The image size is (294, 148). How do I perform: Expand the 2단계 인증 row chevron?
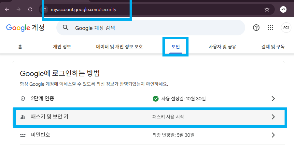tap(273, 98)
